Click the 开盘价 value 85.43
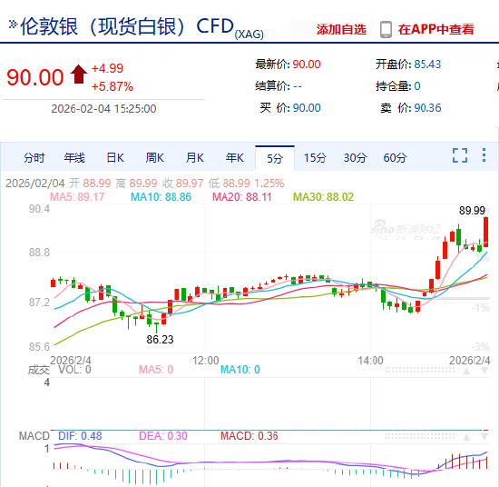499x487 pixels. click(x=427, y=65)
